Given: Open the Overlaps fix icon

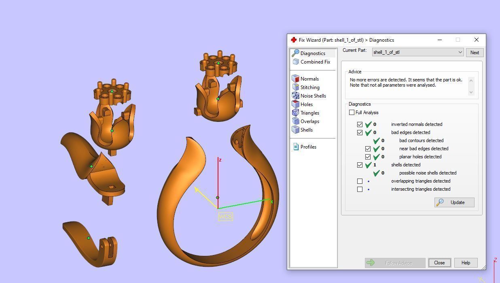Looking at the screenshot, I should pos(295,121).
